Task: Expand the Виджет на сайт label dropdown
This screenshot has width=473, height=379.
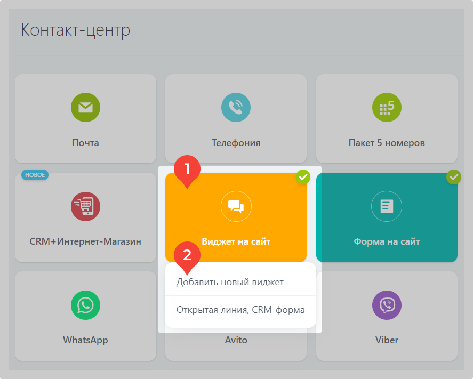Action: (x=236, y=241)
